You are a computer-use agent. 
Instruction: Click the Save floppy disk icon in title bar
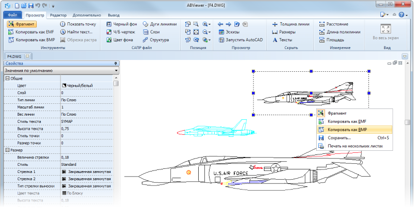click(31, 6)
